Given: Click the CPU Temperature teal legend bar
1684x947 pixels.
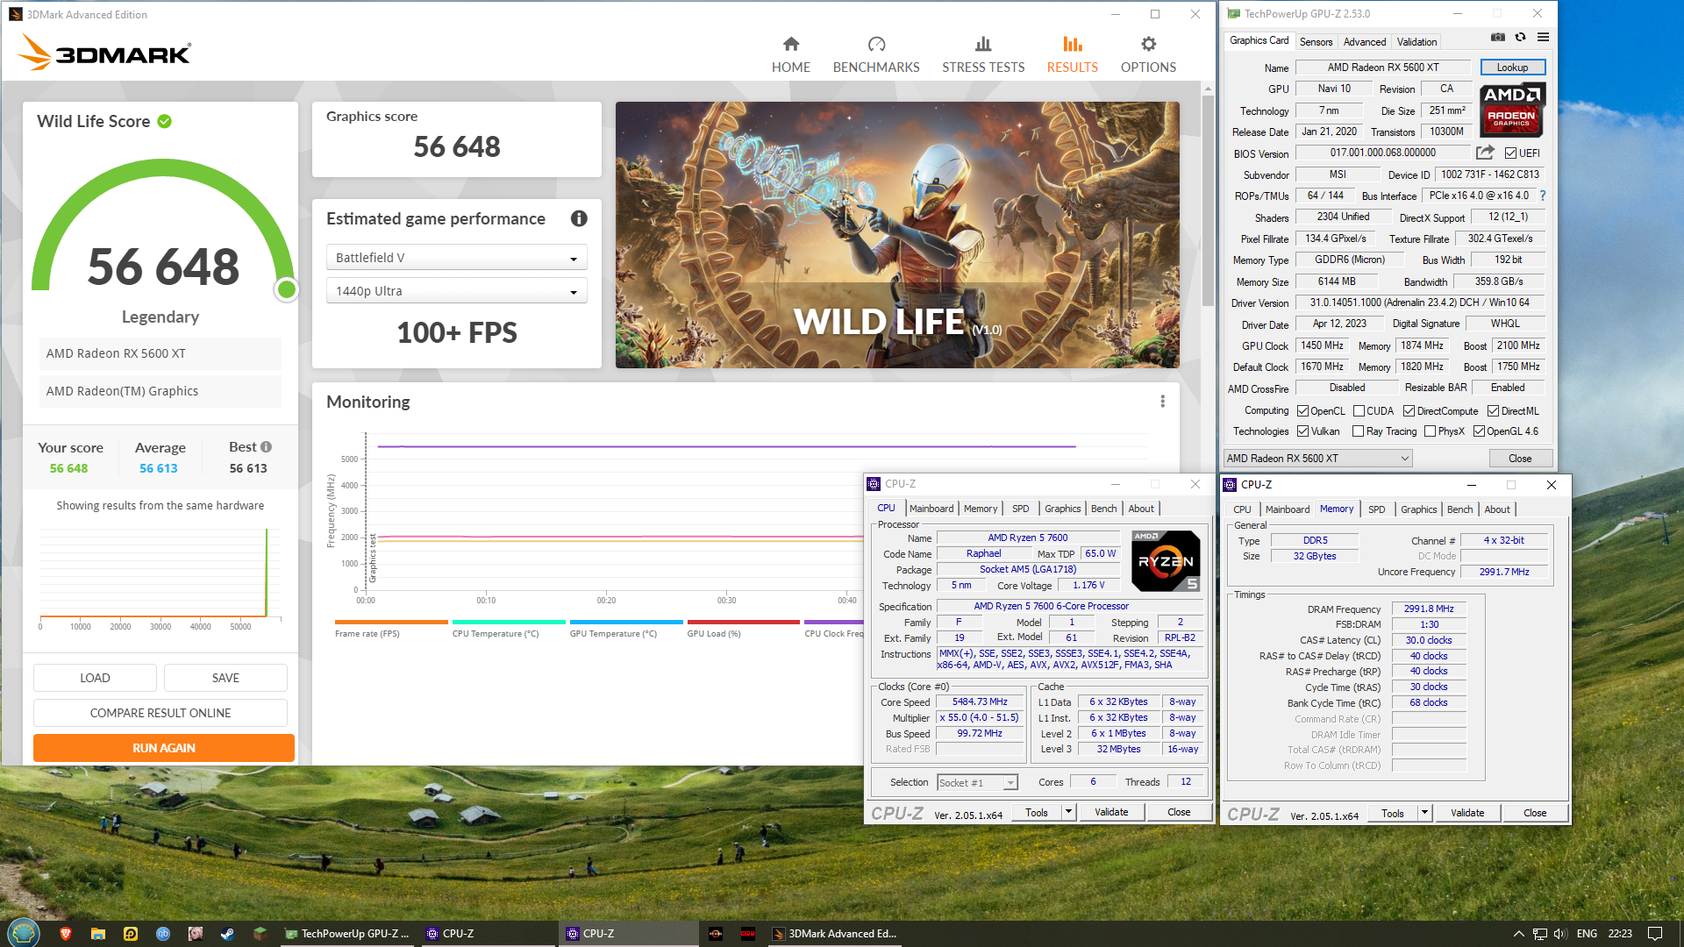Looking at the screenshot, I should click(509, 622).
